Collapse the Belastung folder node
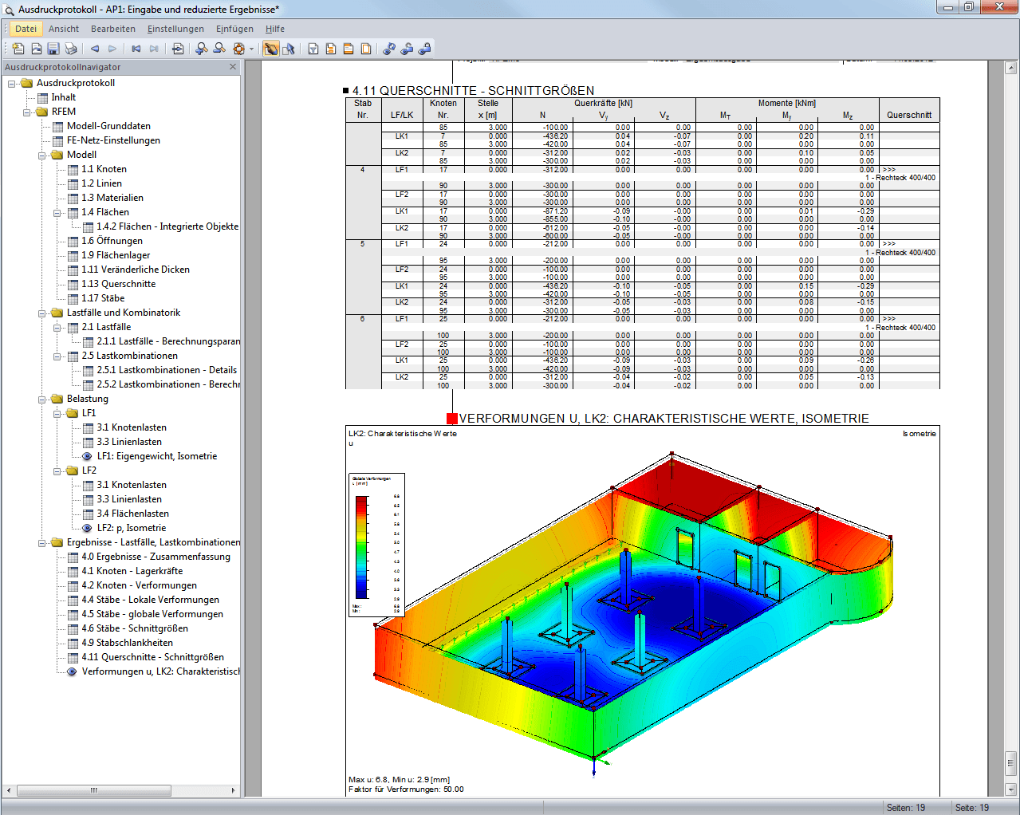 [x=42, y=399]
